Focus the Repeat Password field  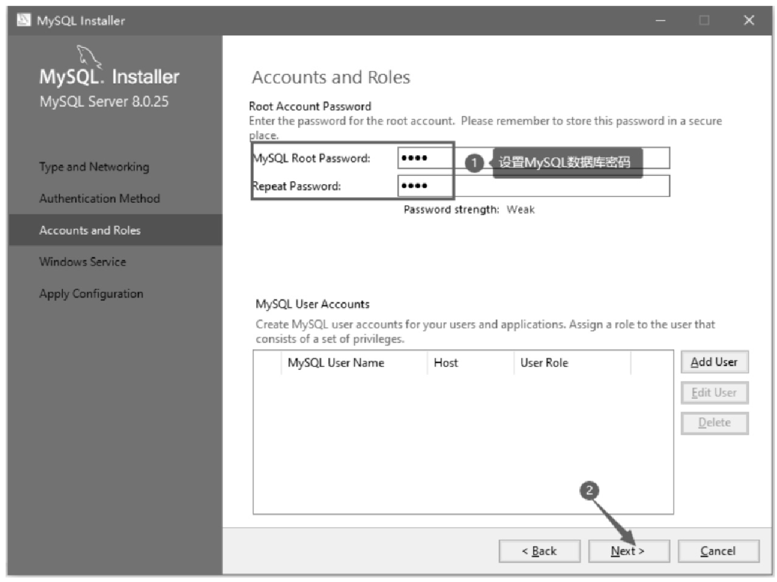[x=534, y=186]
